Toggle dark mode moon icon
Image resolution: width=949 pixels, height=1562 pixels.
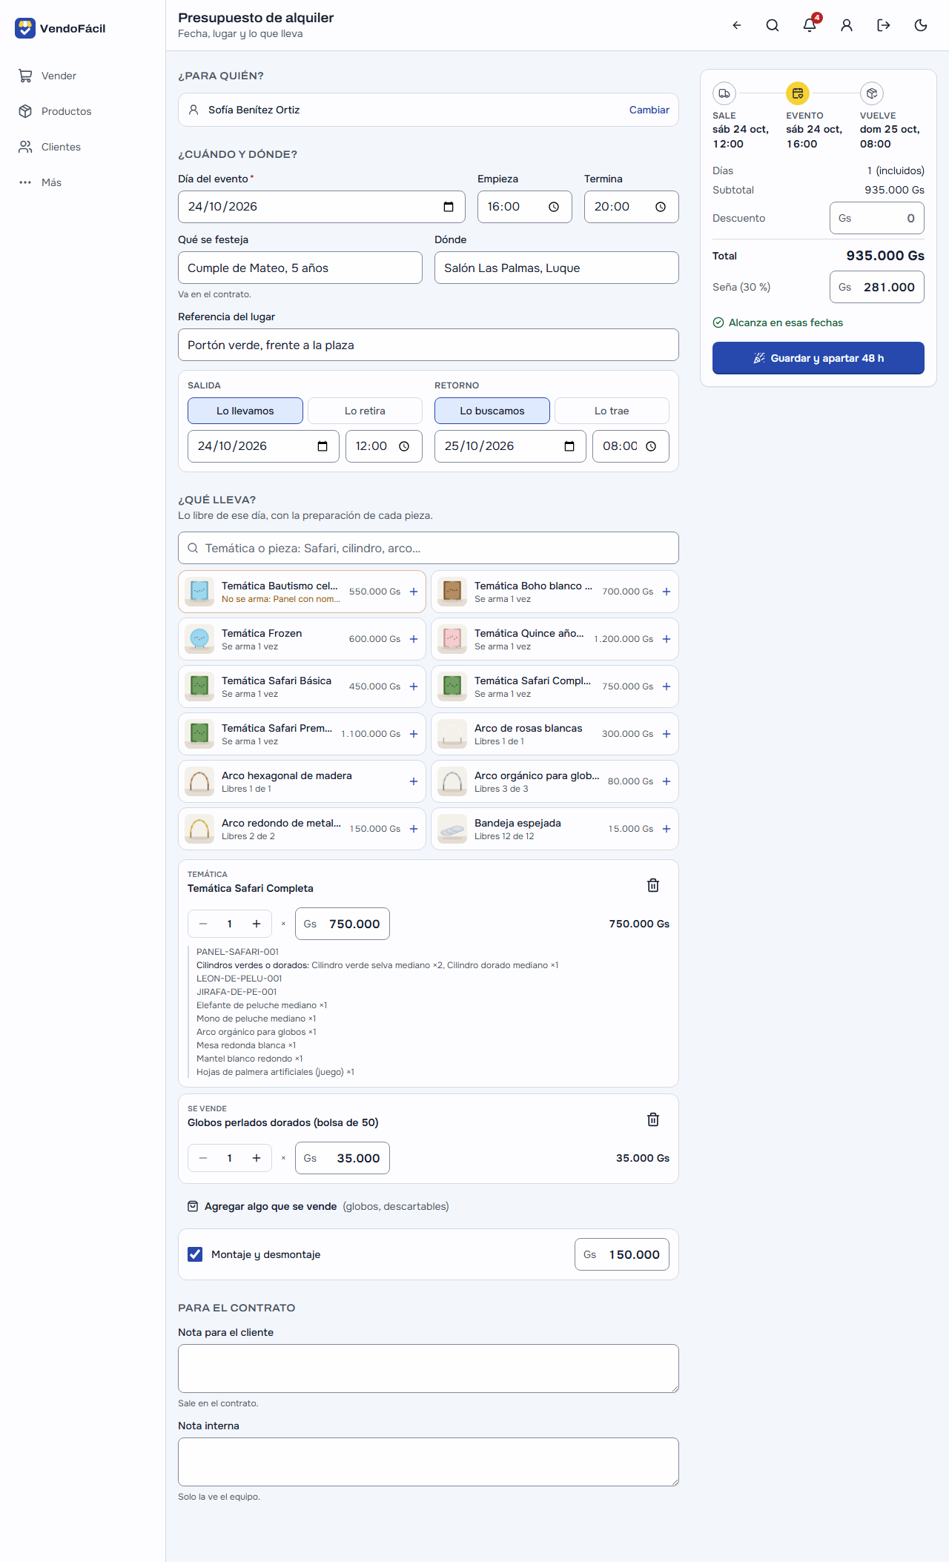pyautogui.click(x=921, y=25)
